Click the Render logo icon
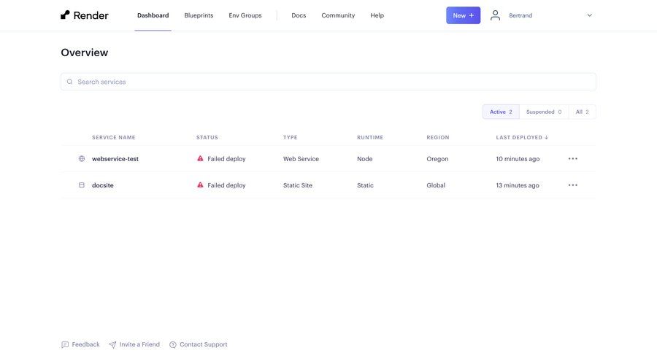Image resolution: width=657 pixels, height=353 pixels. [x=66, y=15]
